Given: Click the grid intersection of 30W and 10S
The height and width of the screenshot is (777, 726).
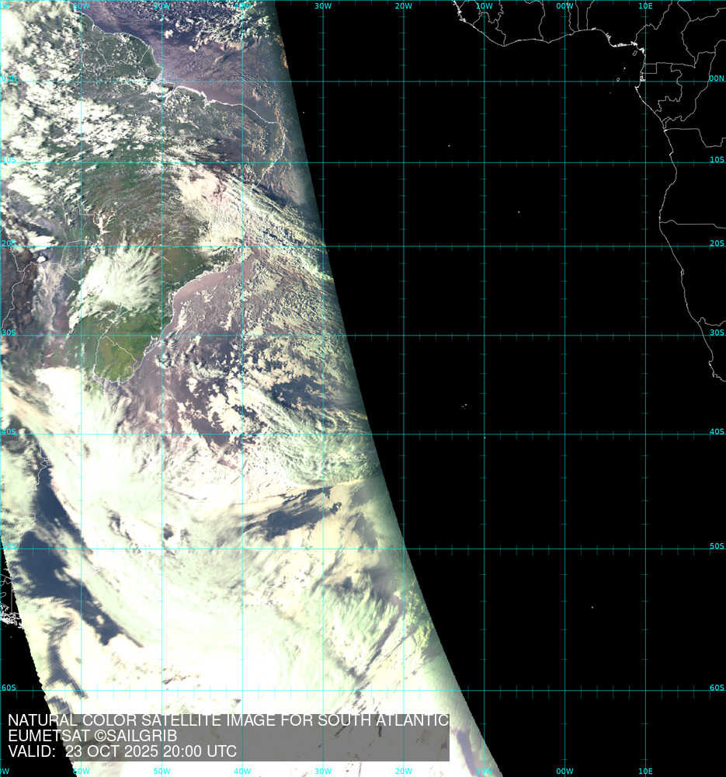Looking at the screenshot, I should 323,163.
